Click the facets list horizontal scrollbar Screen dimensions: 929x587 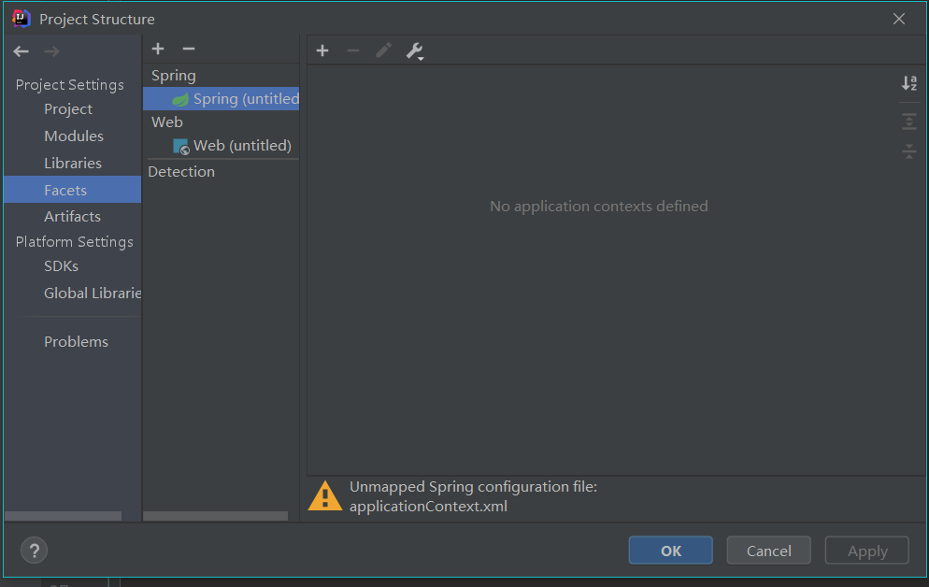point(216,516)
